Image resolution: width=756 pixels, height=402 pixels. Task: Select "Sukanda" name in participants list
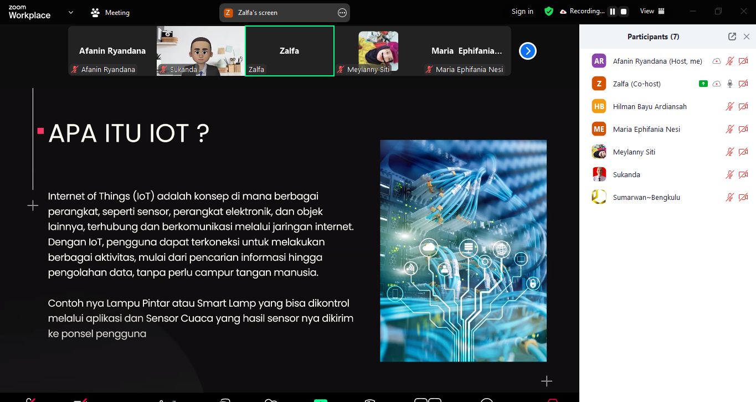[x=626, y=174]
